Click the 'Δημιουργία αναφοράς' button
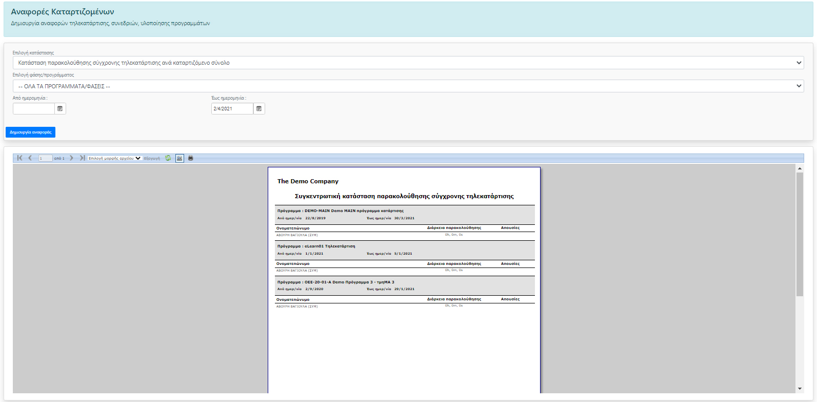The width and height of the screenshot is (817, 402). [31, 132]
